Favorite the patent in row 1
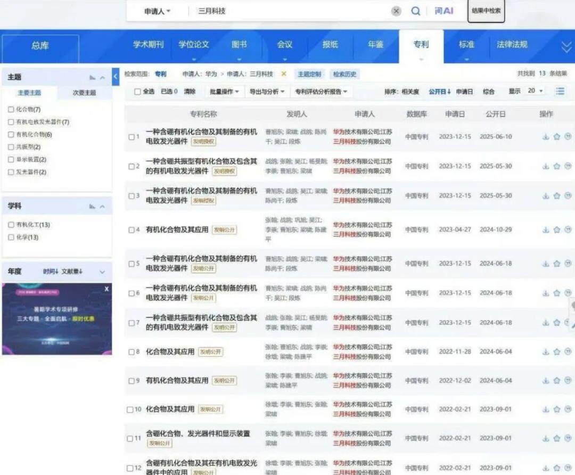 (x=557, y=137)
